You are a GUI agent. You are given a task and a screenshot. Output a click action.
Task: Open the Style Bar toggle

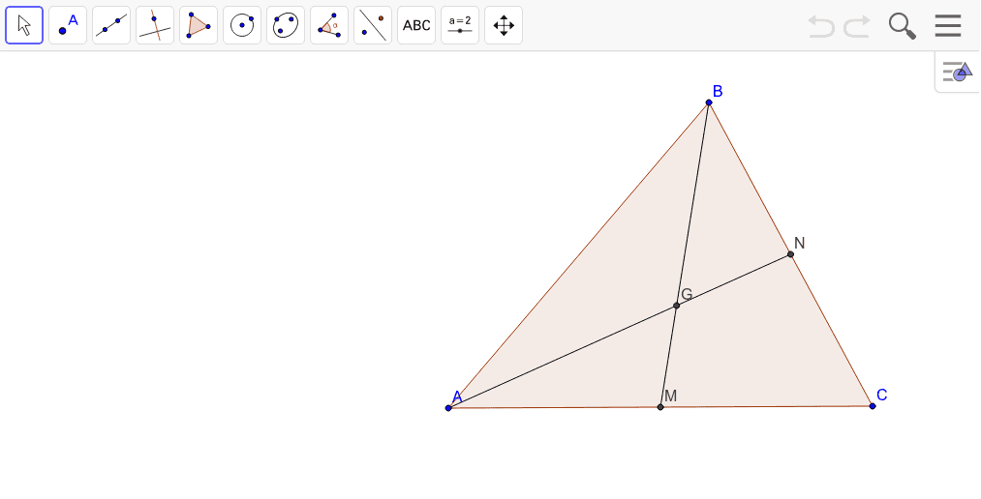[958, 72]
